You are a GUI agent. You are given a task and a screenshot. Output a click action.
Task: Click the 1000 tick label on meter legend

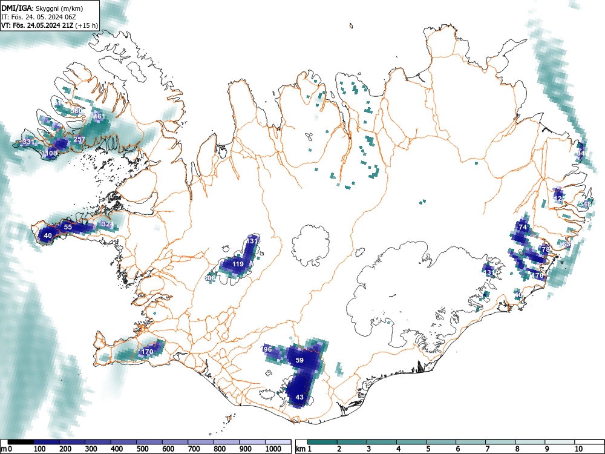click(273, 449)
